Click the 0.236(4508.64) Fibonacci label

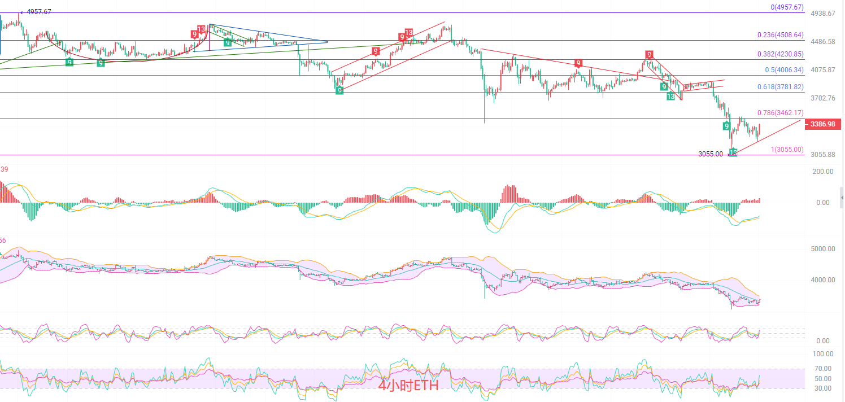[x=780, y=35]
